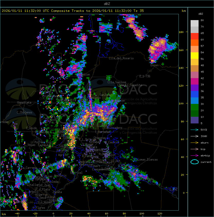Image resolution: width=214 pixels, height=217 pixels.
Task: Click the 'Encon' map label
Action: click(x=154, y=65)
